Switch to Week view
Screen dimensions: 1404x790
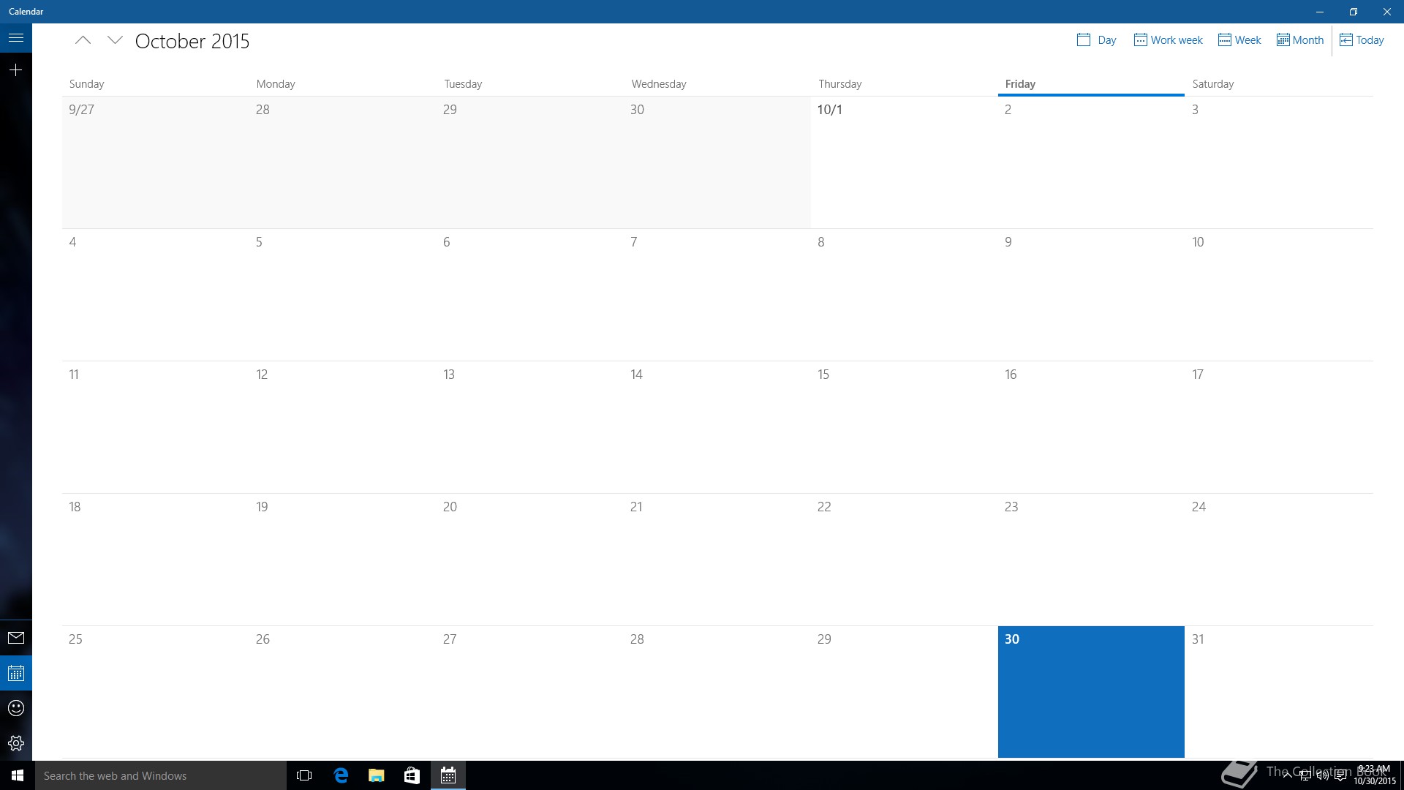[x=1239, y=40]
